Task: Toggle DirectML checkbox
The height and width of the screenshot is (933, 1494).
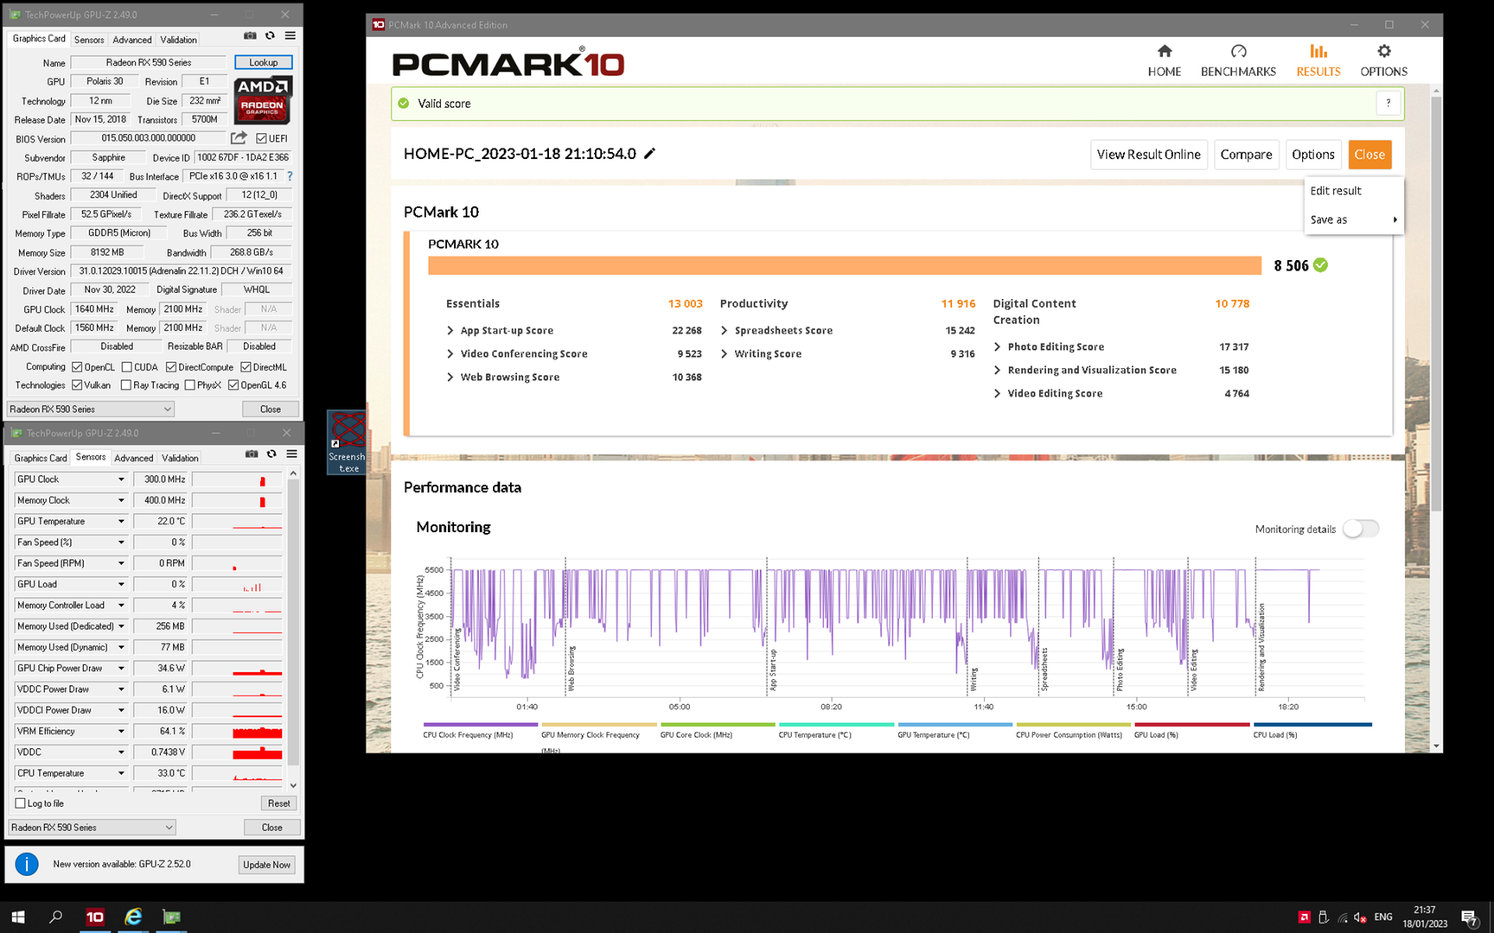Action: (x=246, y=367)
